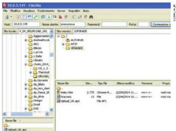The height and width of the screenshot is (131, 176).
Task: Open the Segnalibri menu
Action: [x=74, y=11]
